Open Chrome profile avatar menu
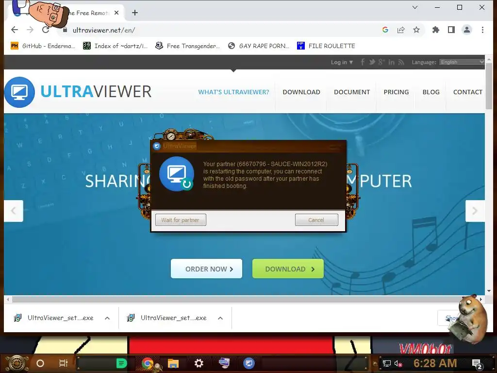497x373 pixels. point(467,30)
